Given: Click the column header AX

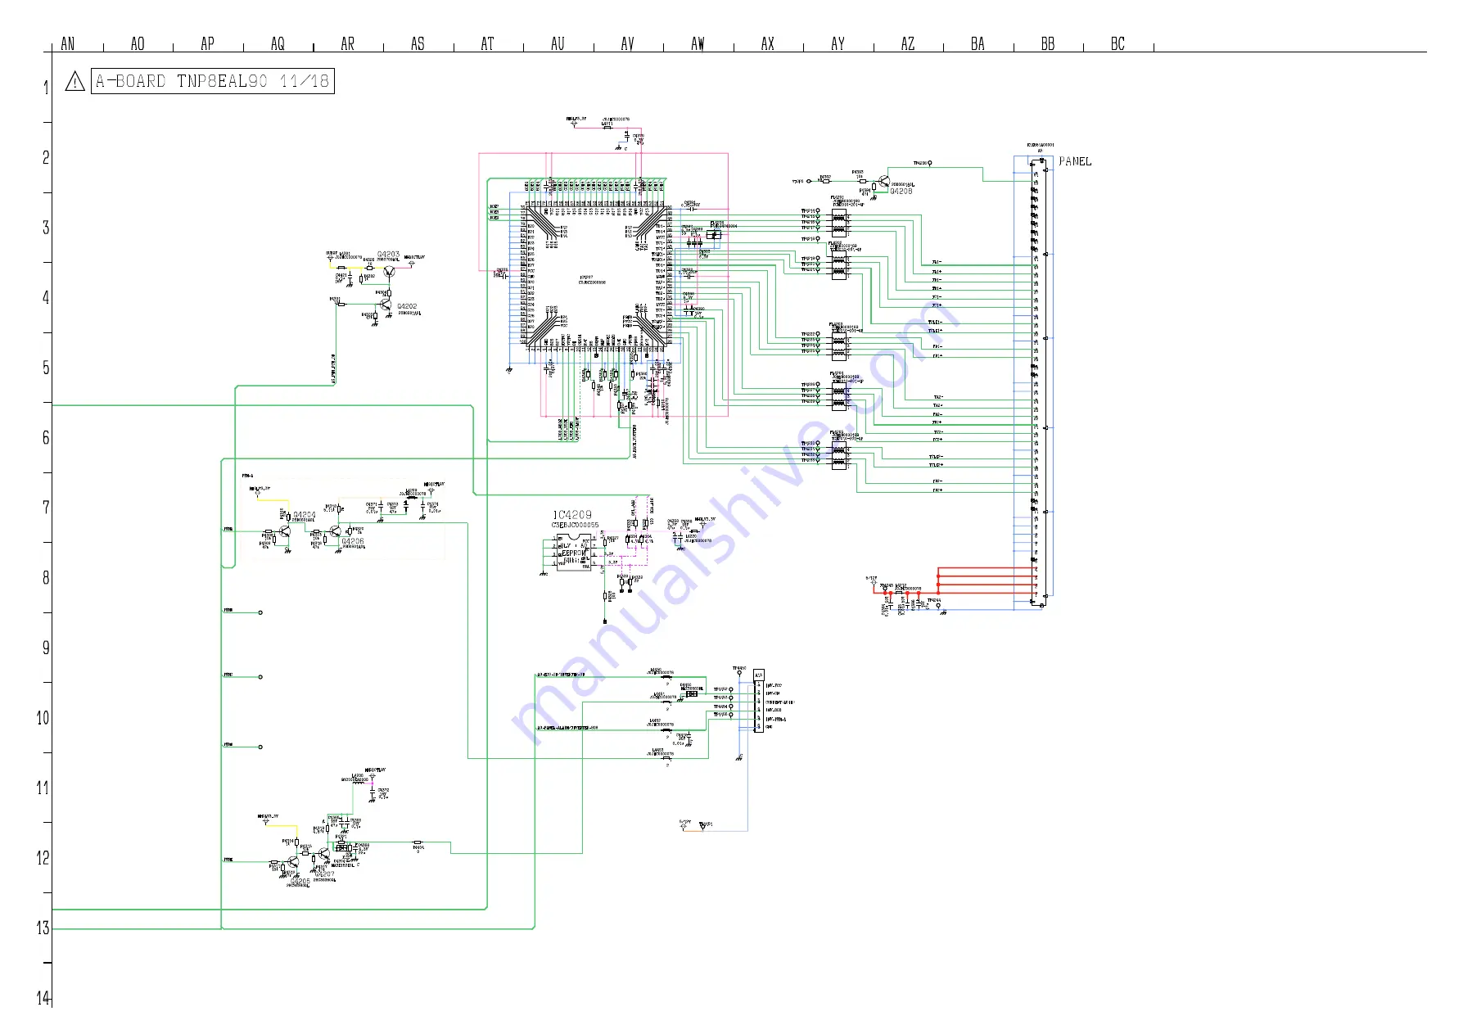Looking at the screenshot, I should [x=768, y=43].
